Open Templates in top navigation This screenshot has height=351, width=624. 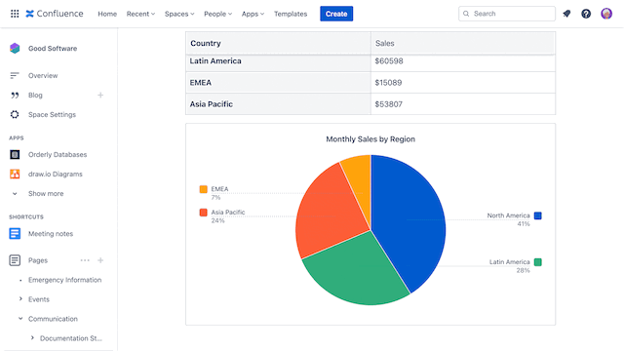tap(291, 14)
